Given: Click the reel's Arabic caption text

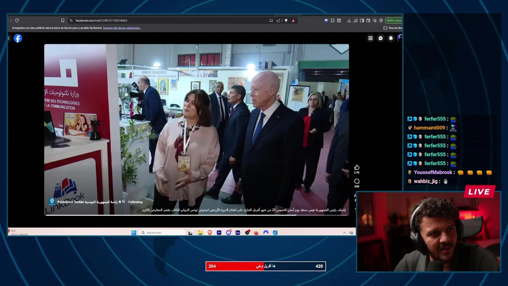Looking at the screenshot, I should click(244, 210).
